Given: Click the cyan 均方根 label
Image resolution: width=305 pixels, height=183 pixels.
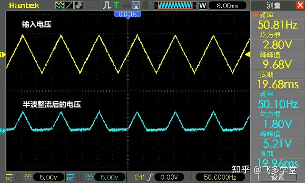Looking at the screenshot, I should tap(270, 114).
